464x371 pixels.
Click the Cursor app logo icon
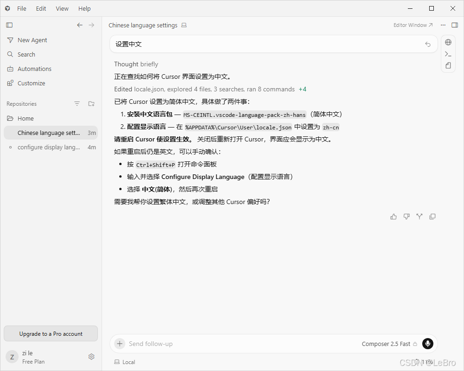pos(7,9)
